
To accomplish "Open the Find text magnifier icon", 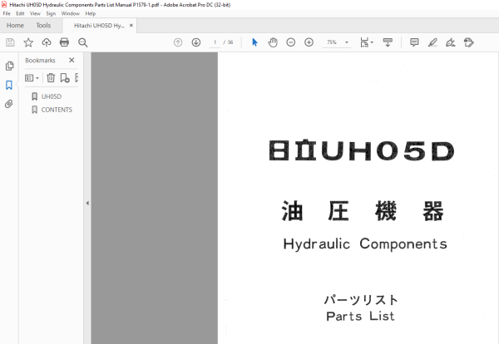I will coord(82,42).
